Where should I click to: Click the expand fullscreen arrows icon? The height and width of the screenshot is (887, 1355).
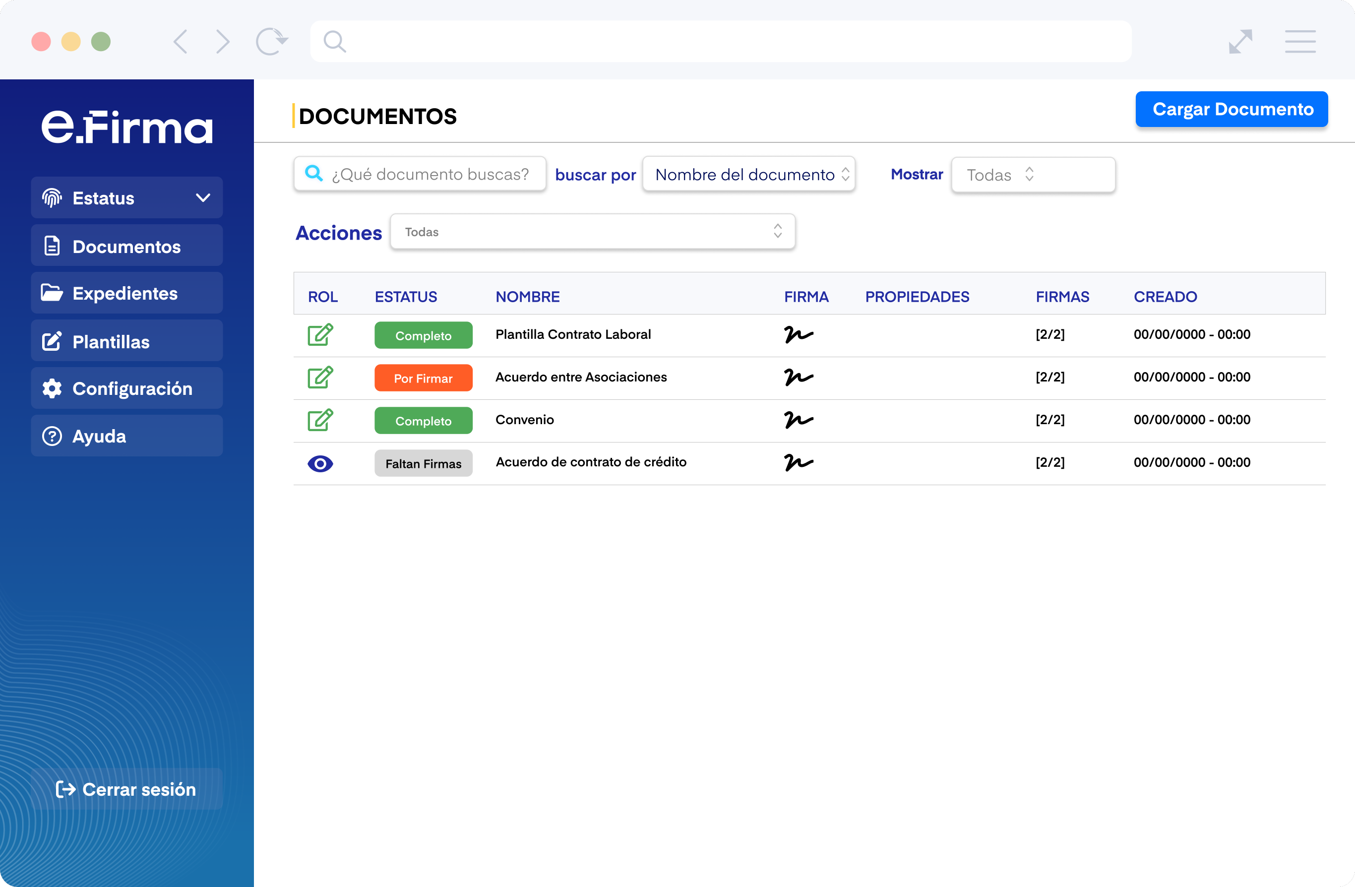click(1240, 42)
